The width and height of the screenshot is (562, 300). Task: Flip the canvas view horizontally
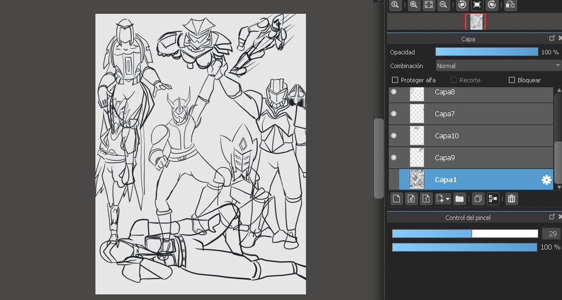(x=510, y=4)
